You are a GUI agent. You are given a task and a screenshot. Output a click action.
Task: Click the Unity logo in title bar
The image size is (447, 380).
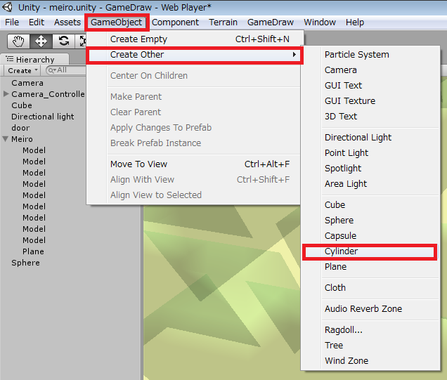click(8, 7)
